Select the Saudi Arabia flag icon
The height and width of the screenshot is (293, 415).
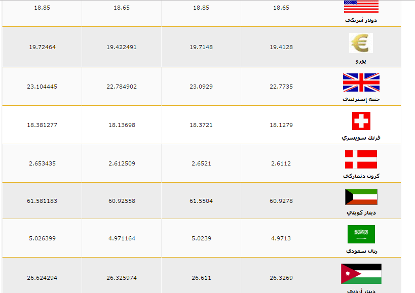click(x=361, y=234)
